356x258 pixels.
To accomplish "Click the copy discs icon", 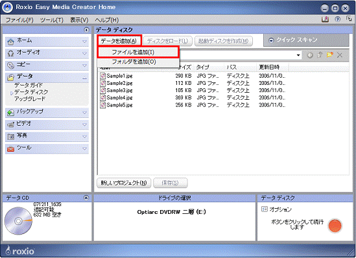I will 10,65.
